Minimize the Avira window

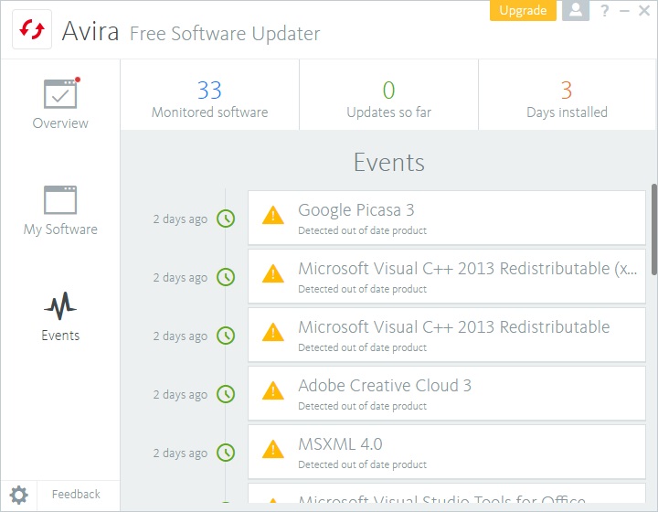(x=624, y=10)
